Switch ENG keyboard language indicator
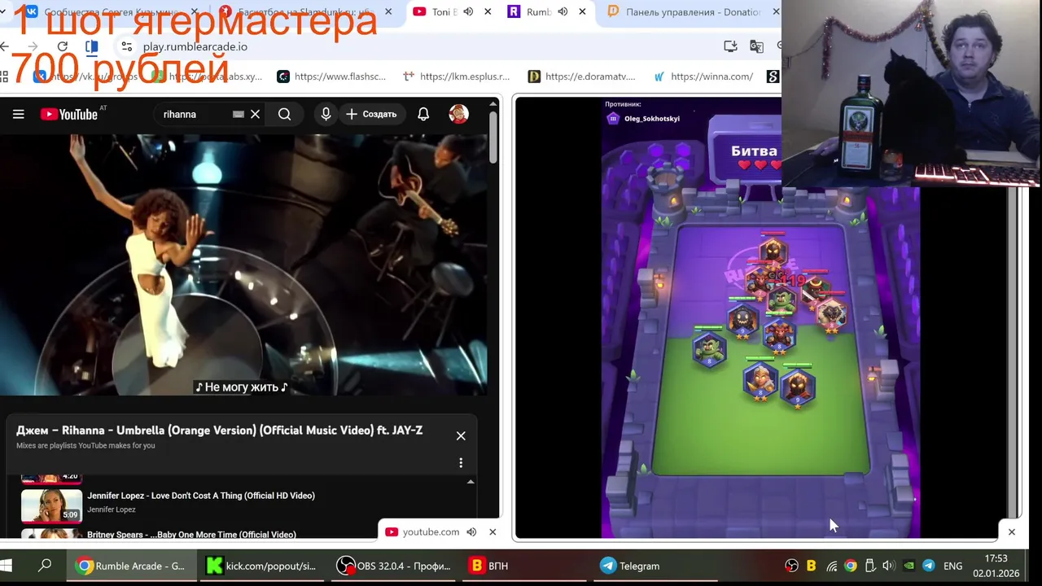The image size is (1042, 586). [x=952, y=566]
